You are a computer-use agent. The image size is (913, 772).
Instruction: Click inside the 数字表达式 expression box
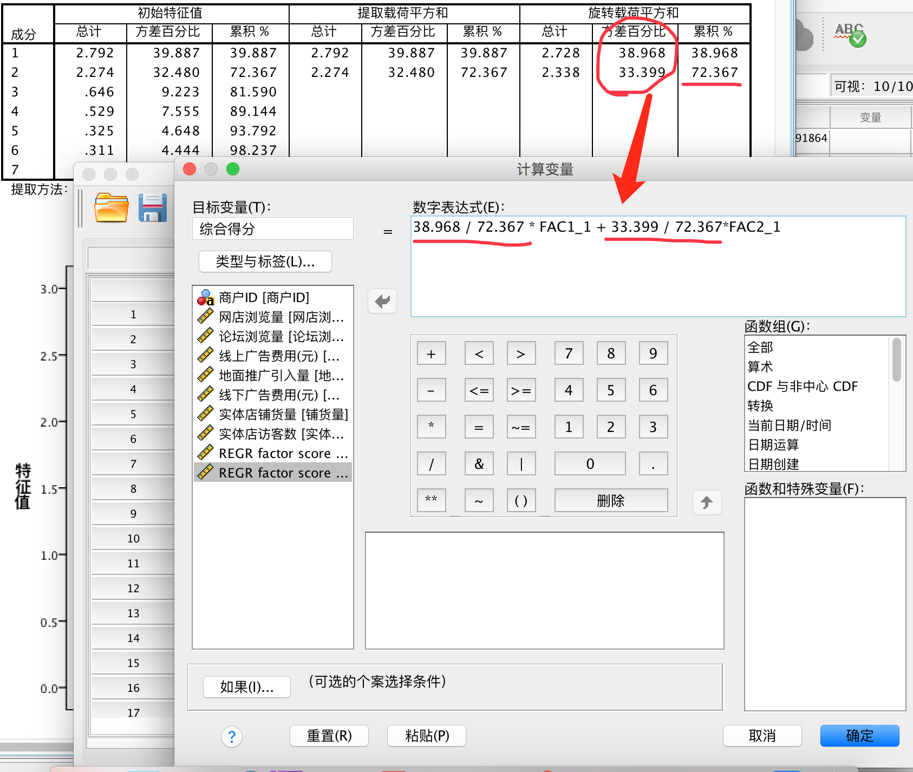pos(657,276)
